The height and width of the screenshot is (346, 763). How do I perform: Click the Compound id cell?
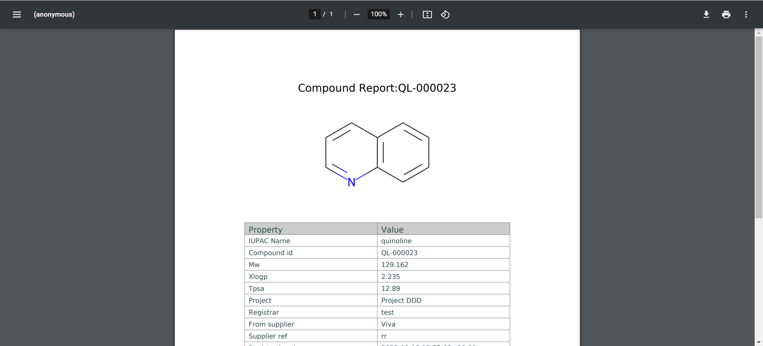(x=311, y=253)
